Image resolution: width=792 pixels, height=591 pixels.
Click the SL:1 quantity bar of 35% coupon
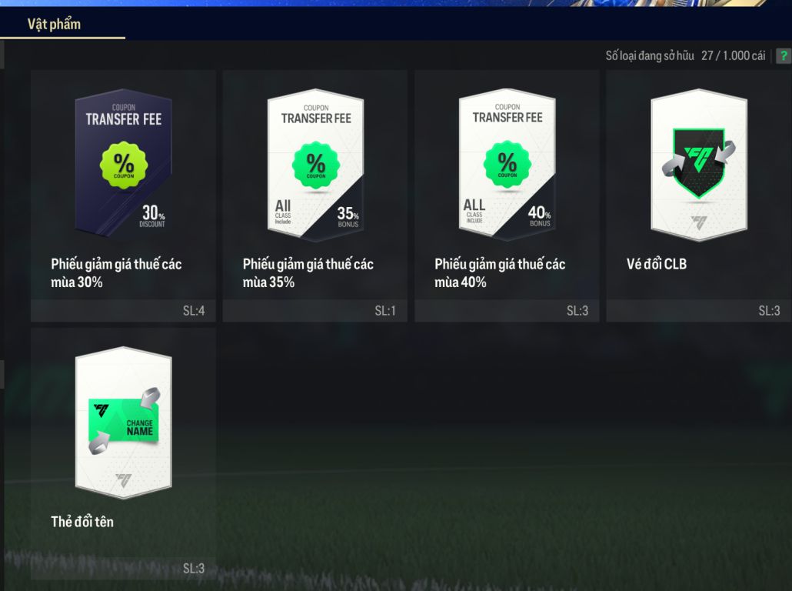[x=315, y=310]
